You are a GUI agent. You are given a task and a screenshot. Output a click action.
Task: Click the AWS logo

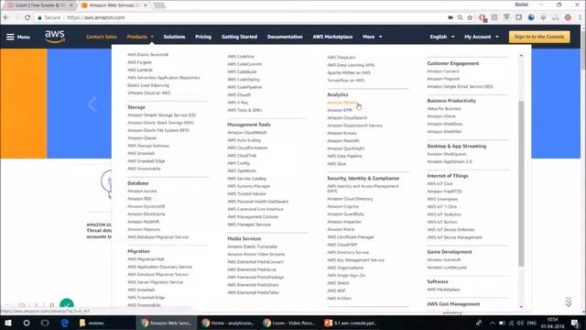pyautogui.click(x=55, y=37)
